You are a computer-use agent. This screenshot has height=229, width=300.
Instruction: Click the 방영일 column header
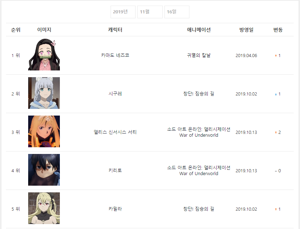coord(246,30)
